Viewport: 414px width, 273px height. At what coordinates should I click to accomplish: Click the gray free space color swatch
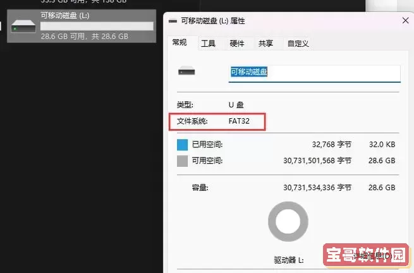(x=182, y=161)
